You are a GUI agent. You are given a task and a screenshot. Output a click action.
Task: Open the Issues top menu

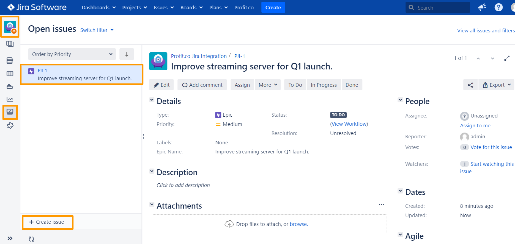pyautogui.click(x=164, y=7)
